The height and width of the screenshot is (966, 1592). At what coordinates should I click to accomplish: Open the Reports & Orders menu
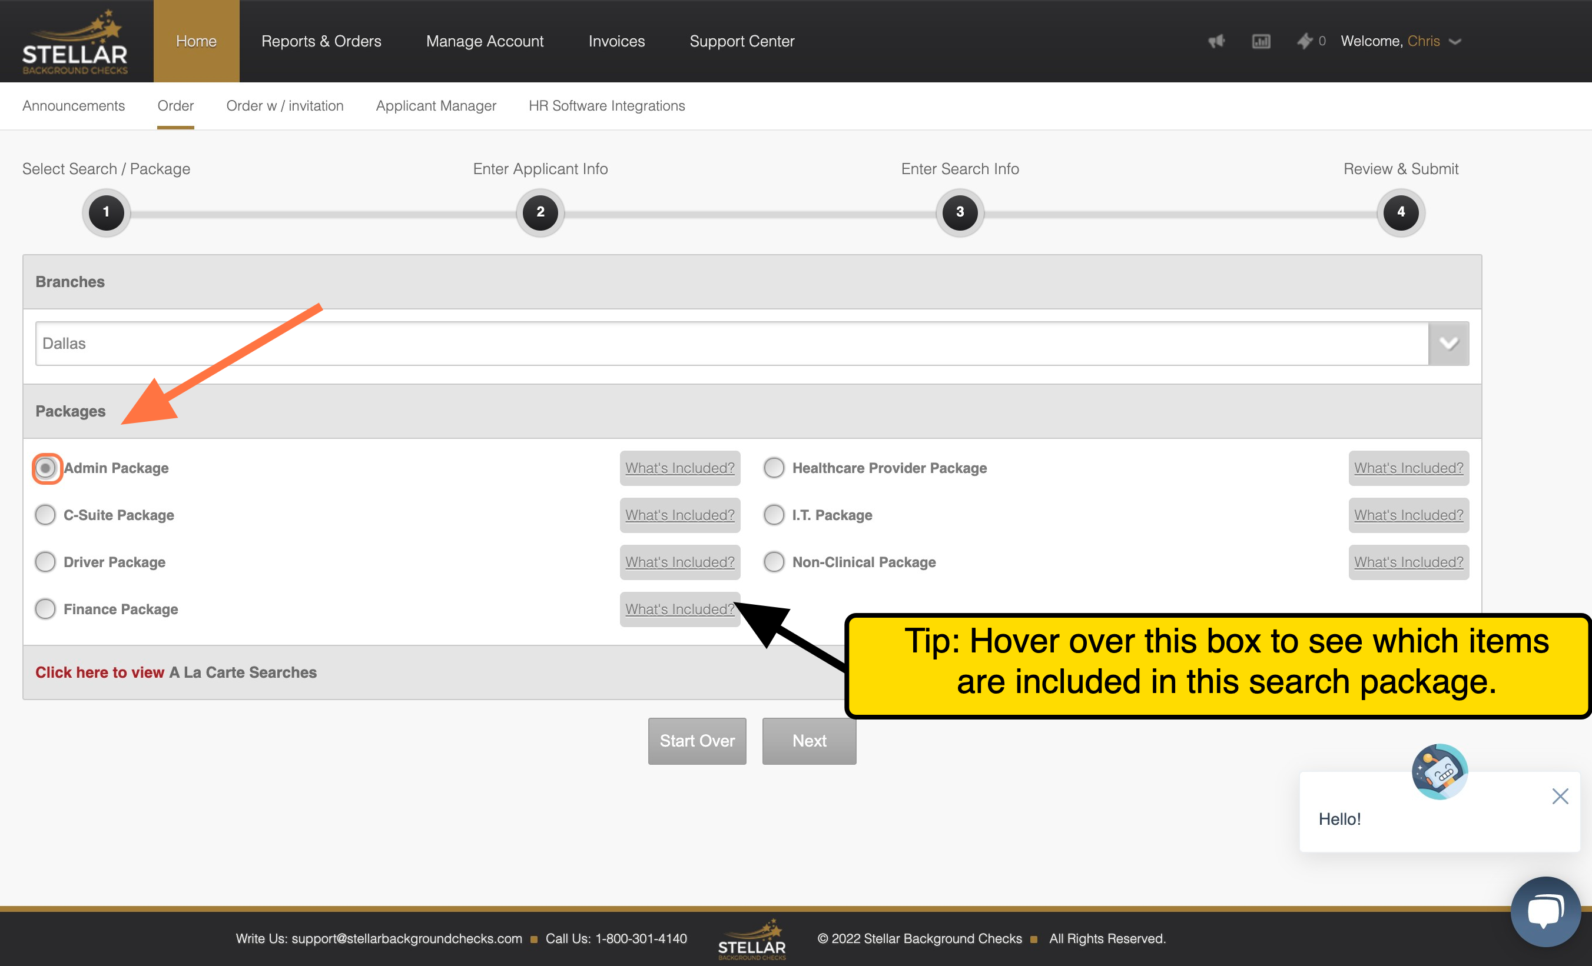tap(321, 41)
